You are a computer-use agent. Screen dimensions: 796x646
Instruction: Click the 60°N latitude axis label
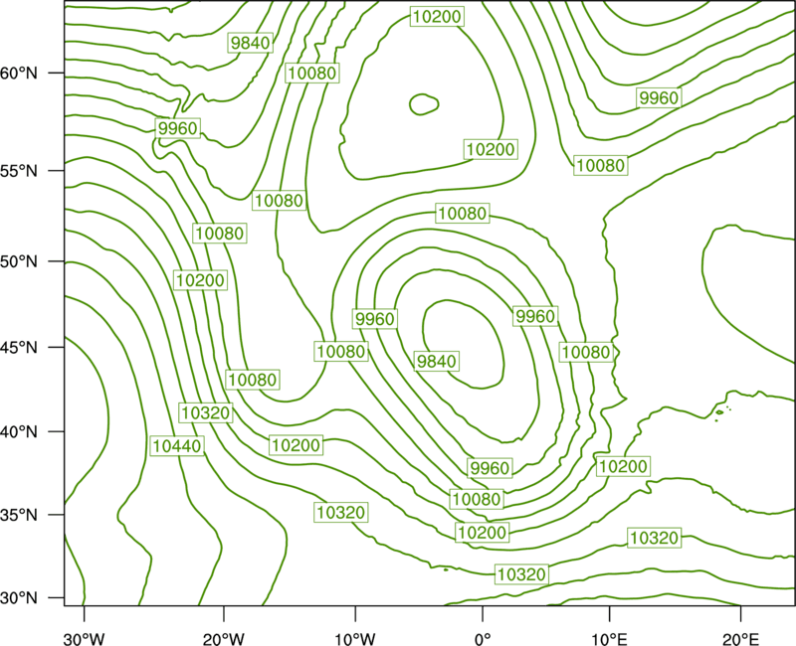pos(19,74)
